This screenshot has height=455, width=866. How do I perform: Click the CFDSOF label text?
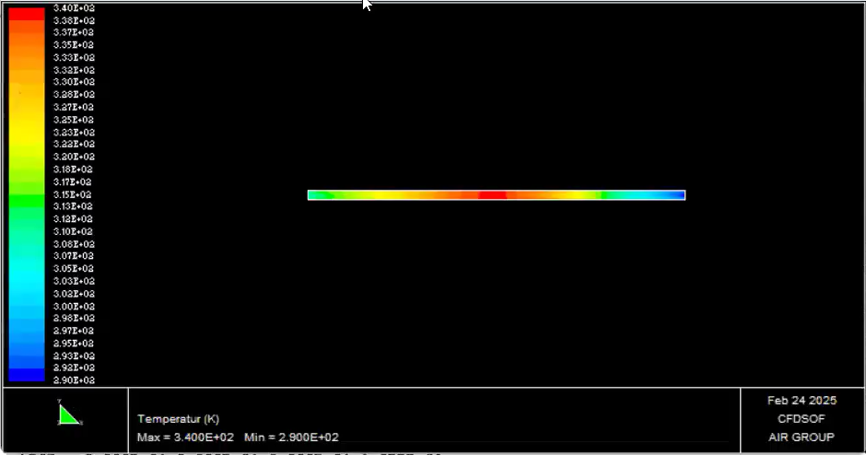[801, 418]
